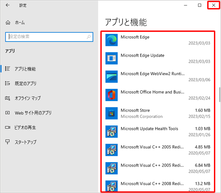
Task: Click the Microsoft Store app icon
Action: point(111,114)
